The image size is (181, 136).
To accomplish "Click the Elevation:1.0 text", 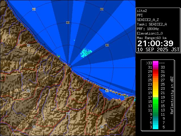I will 150,33.
